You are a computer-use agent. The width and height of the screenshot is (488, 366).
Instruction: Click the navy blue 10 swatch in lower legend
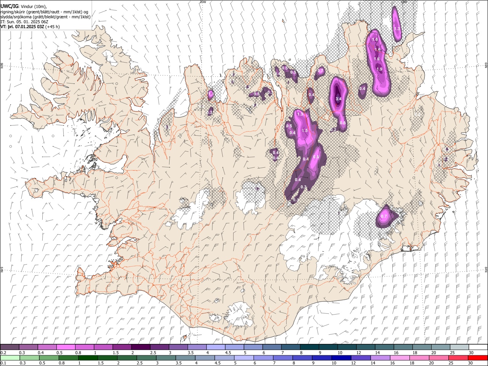(341, 358)
